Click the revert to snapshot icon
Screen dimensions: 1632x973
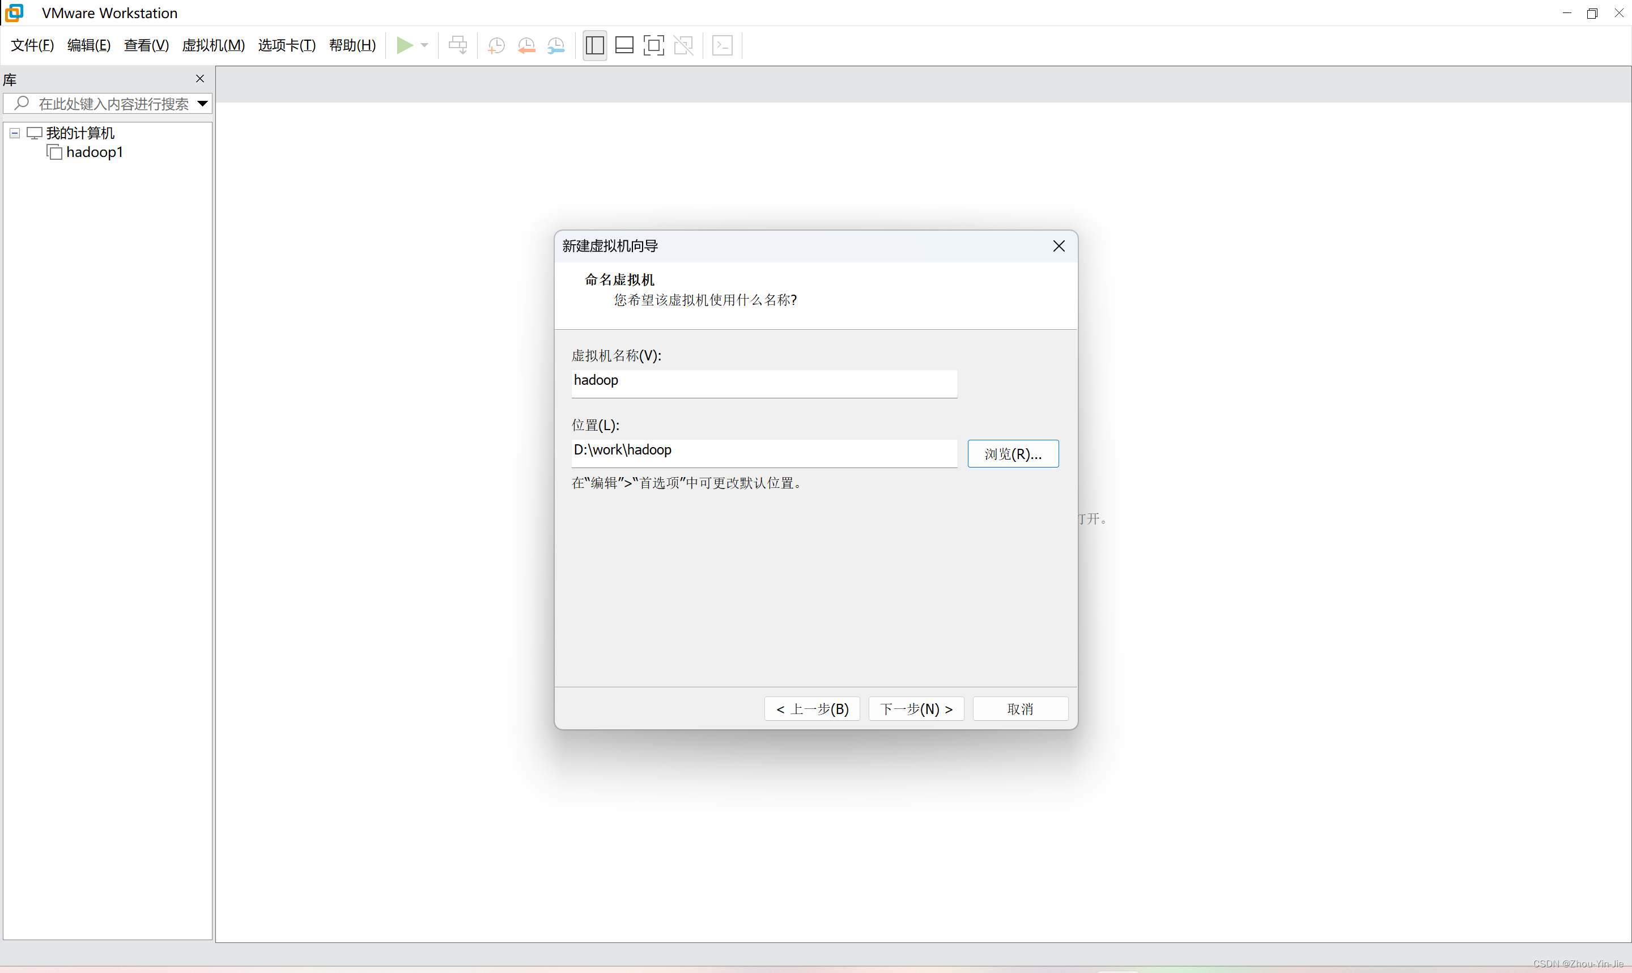click(x=526, y=45)
